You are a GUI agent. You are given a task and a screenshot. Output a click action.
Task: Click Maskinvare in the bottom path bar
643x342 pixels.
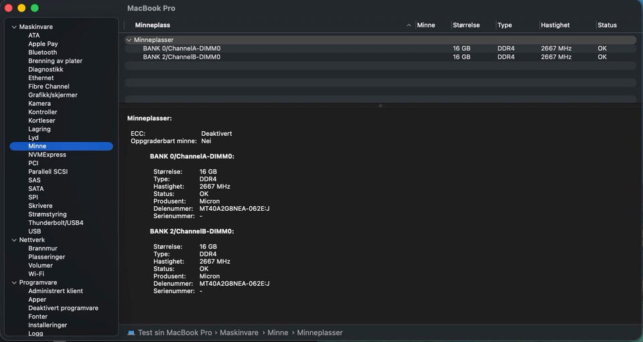coord(239,333)
